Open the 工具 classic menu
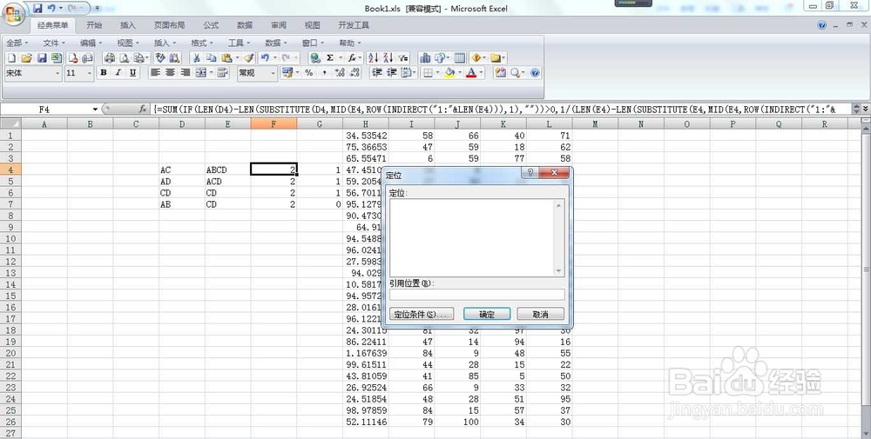 tap(239, 43)
